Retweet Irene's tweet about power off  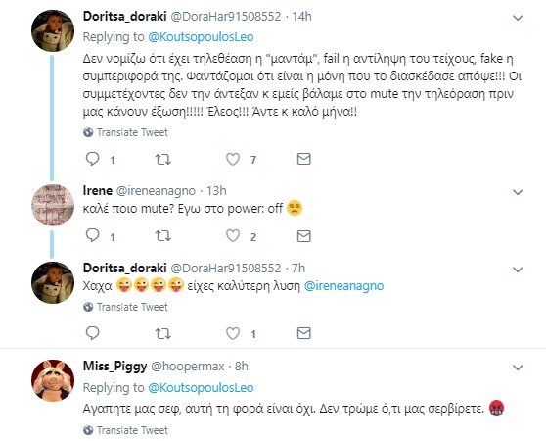point(162,236)
